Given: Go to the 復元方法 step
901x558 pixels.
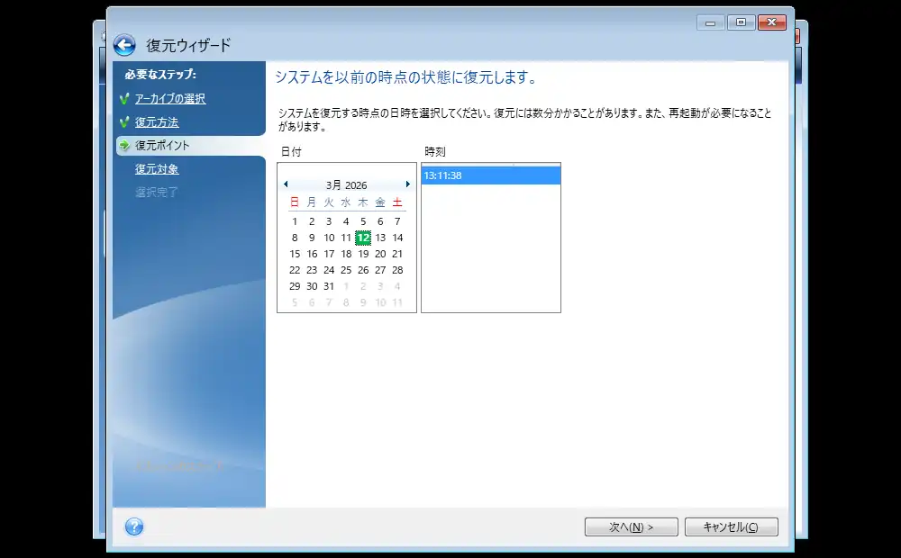Looking at the screenshot, I should (157, 122).
